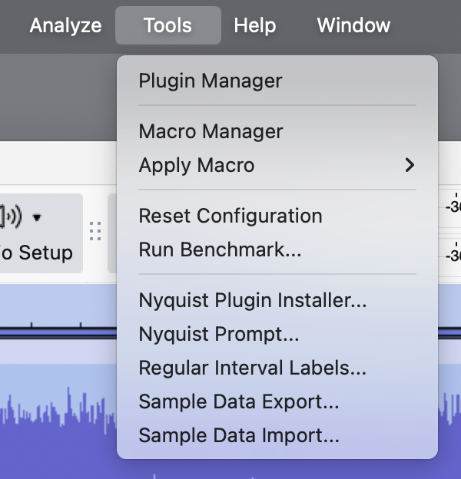Launch Run Benchmark...

coord(220,249)
